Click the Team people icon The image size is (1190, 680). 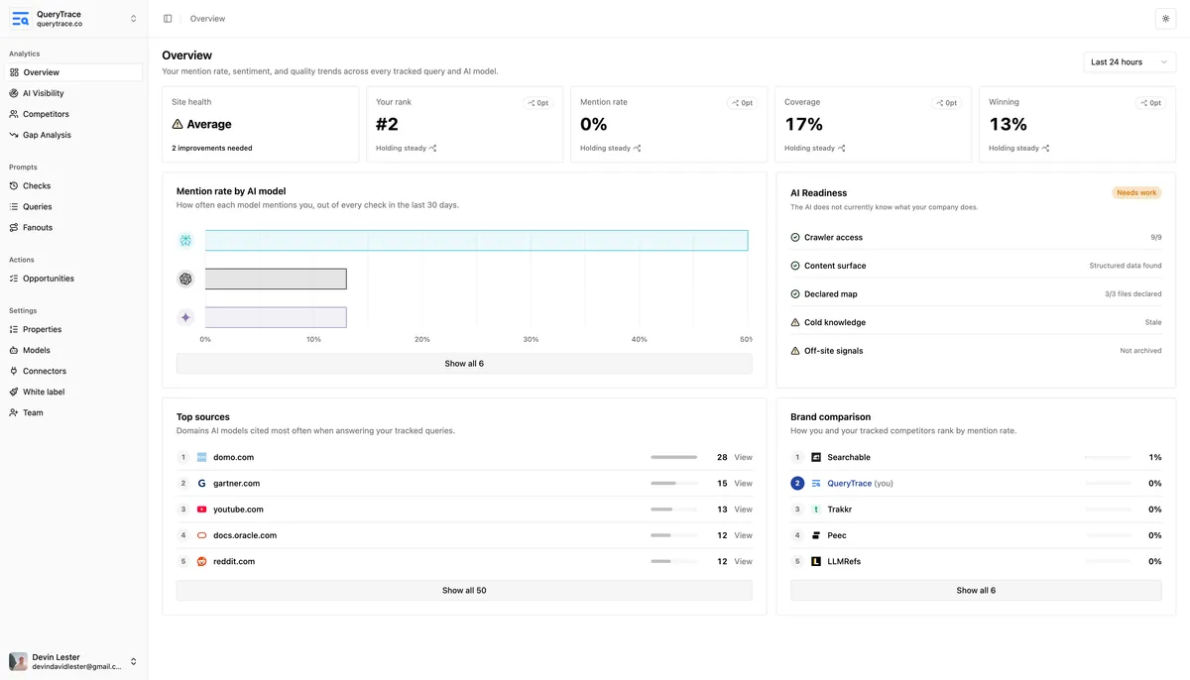14,412
